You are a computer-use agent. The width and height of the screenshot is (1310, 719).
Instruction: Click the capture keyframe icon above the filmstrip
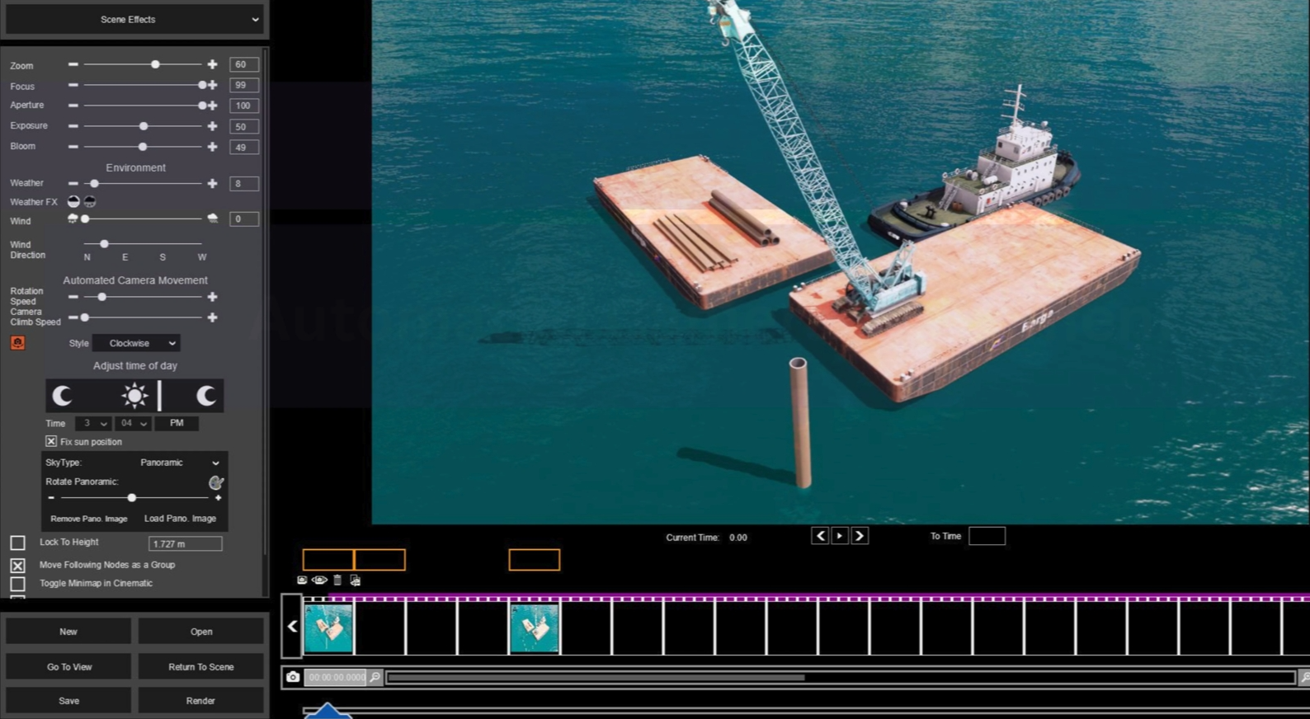pyautogui.click(x=302, y=580)
